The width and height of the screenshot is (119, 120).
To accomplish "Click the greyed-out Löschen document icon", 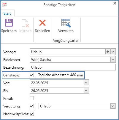I will (x=25, y=23).
